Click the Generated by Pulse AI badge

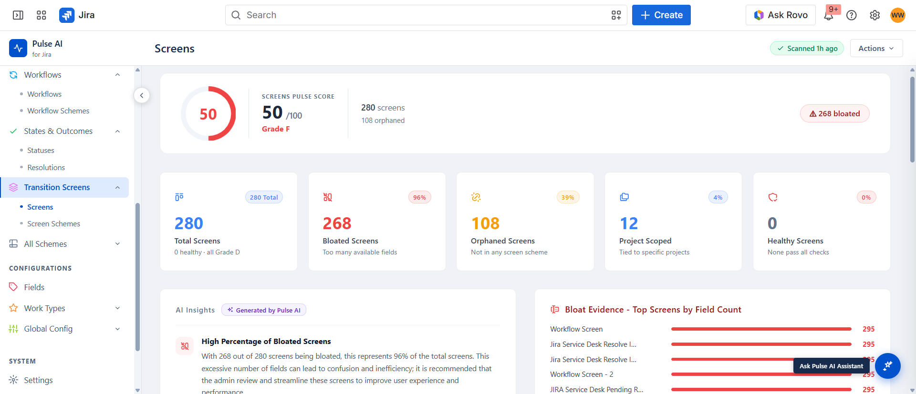tap(264, 310)
